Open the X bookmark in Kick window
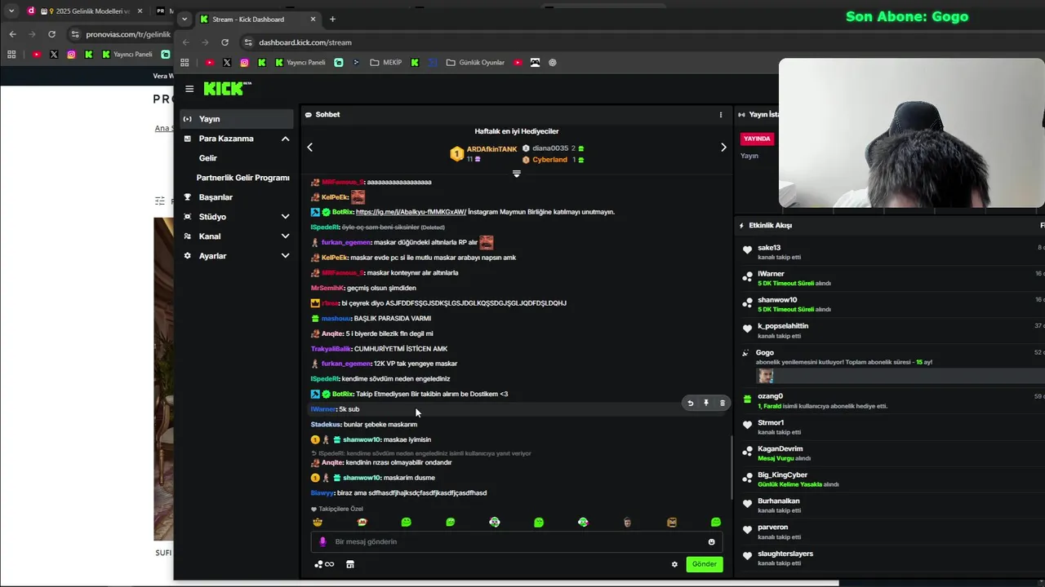The image size is (1045, 587). point(227,63)
